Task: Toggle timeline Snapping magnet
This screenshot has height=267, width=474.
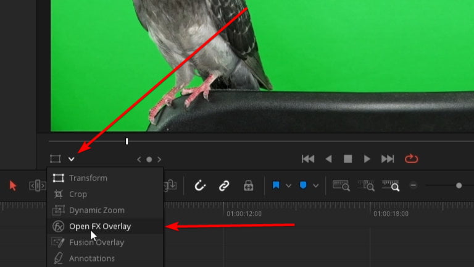Action: click(200, 185)
